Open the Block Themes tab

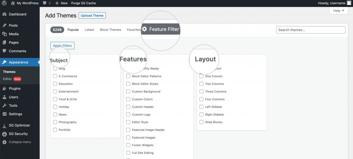click(111, 30)
